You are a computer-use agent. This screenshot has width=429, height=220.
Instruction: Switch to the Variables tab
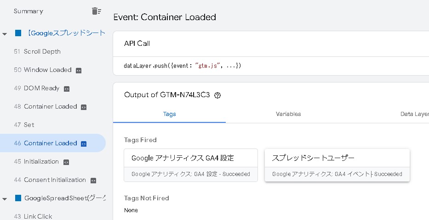(288, 114)
